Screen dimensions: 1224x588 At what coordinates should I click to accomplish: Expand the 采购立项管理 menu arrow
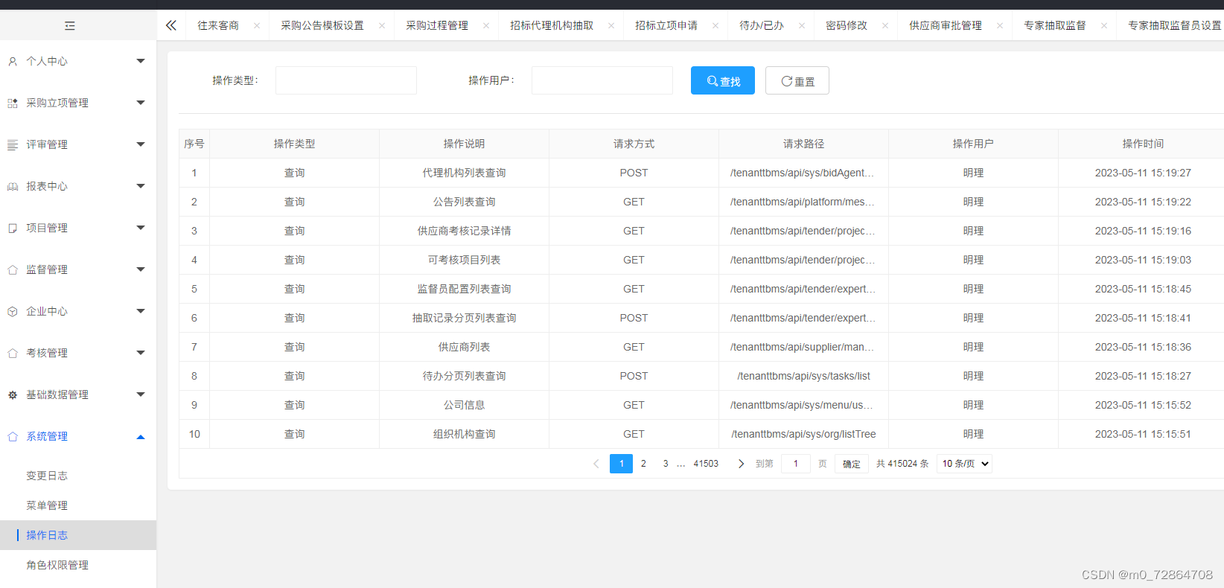coord(141,103)
